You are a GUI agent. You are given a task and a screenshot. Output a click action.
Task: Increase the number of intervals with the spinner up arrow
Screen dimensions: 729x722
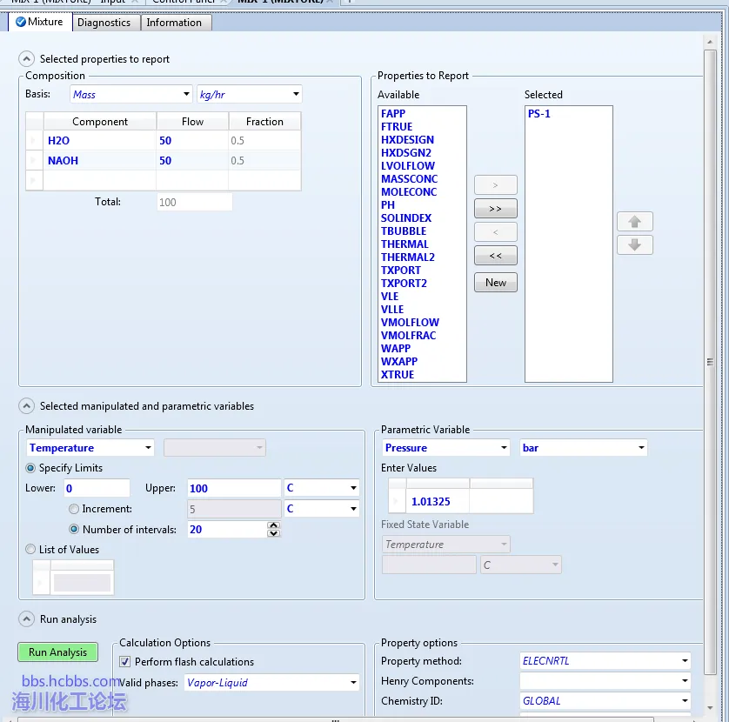point(273,525)
